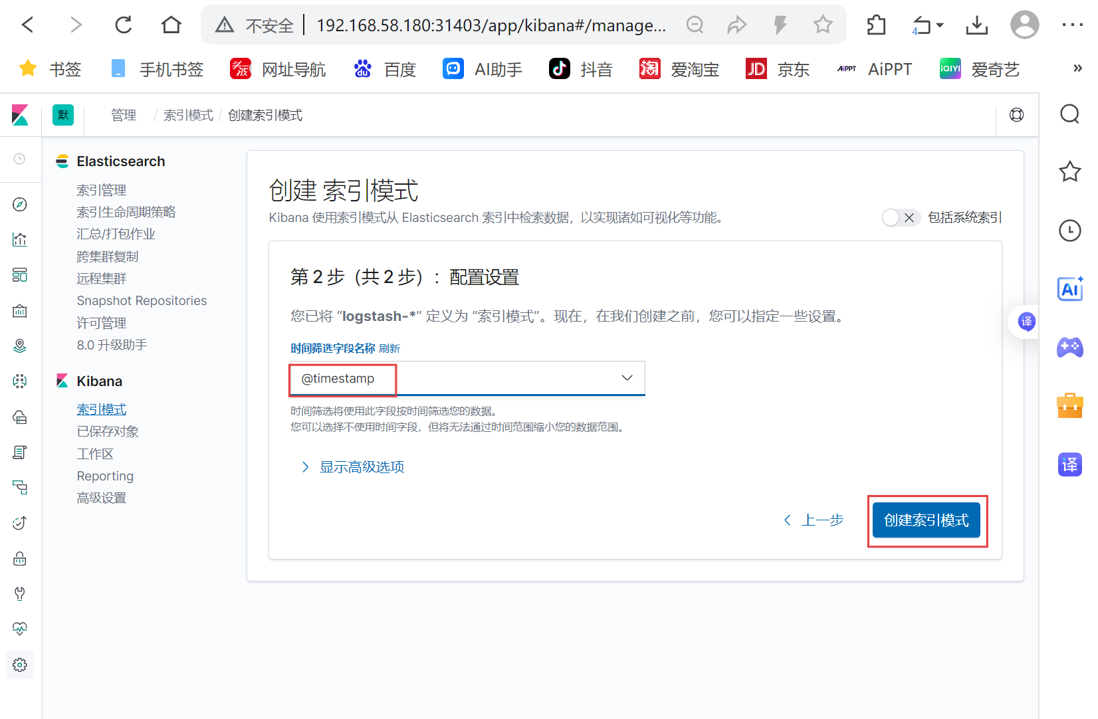
Task: Open 跨集群复制 menu item
Action: pyautogui.click(x=108, y=257)
